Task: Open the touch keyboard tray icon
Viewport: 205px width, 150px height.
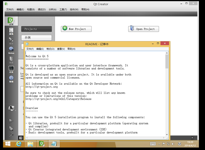Action: [153, 144]
